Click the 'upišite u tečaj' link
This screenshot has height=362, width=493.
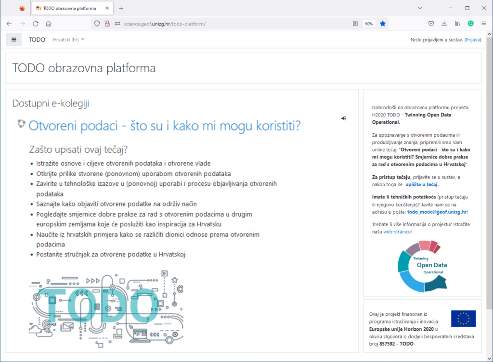click(x=422, y=184)
